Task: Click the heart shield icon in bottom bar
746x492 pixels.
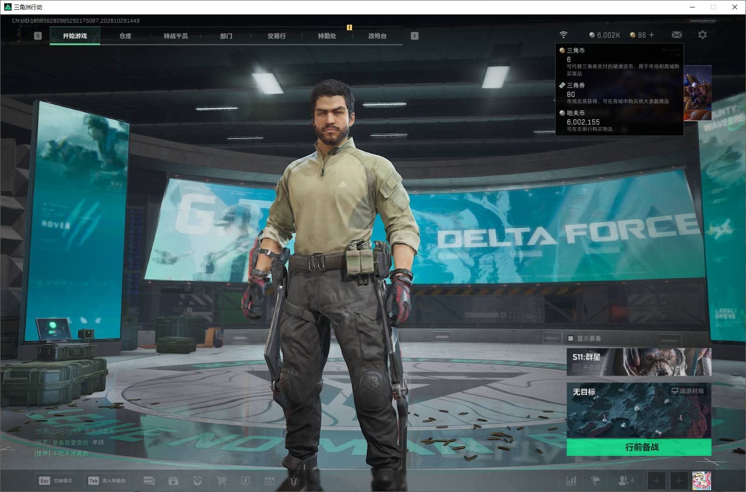Action: (x=197, y=480)
